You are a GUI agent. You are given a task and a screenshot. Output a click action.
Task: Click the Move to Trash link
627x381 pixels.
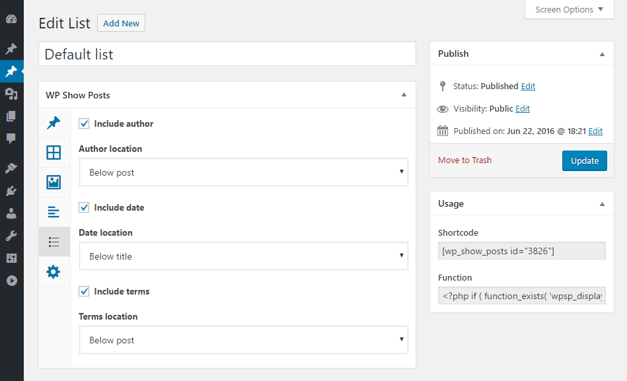click(x=464, y=160)
